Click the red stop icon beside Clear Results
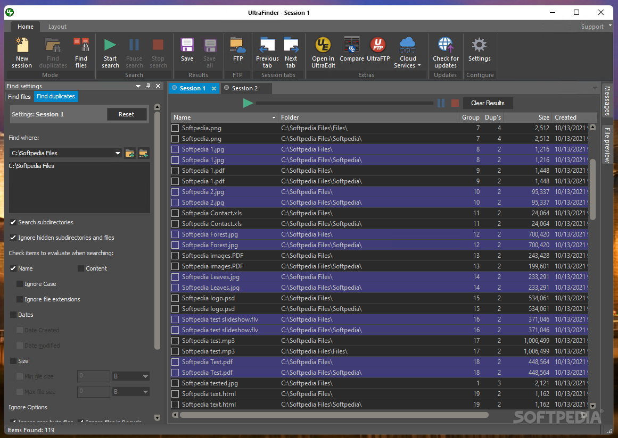Screen dimensions: 618x438 tap(455, 103)
